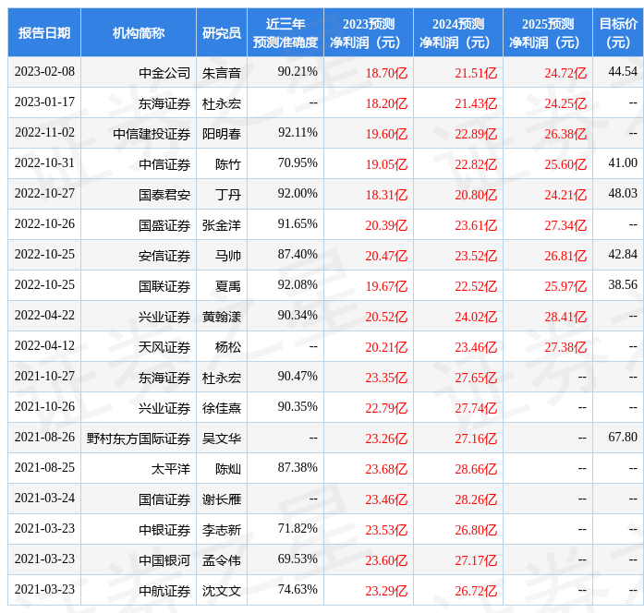Click target price 41.00
This screenshot has height=613, width=644.
623,163
